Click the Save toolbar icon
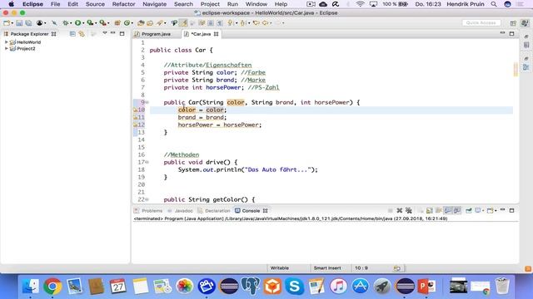The width and height of the screenshot is (533, 299). tap(19, 23)
